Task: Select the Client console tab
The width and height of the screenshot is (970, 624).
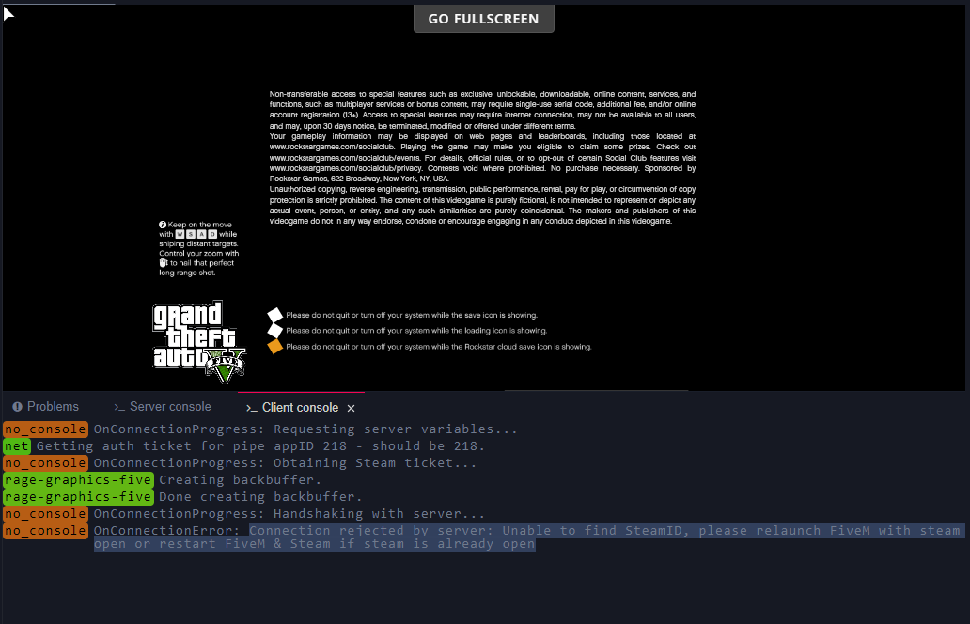Action: tap(292, 408)
